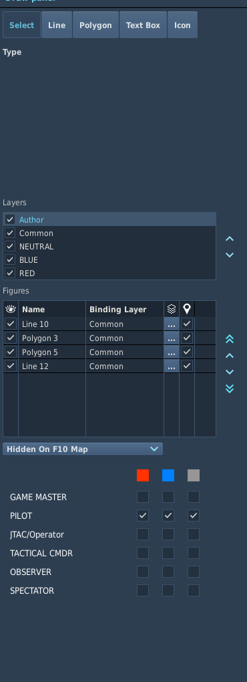247x682 pixels.
Task: Move selected layer up with arrow
Action: (x=230, y=239)
